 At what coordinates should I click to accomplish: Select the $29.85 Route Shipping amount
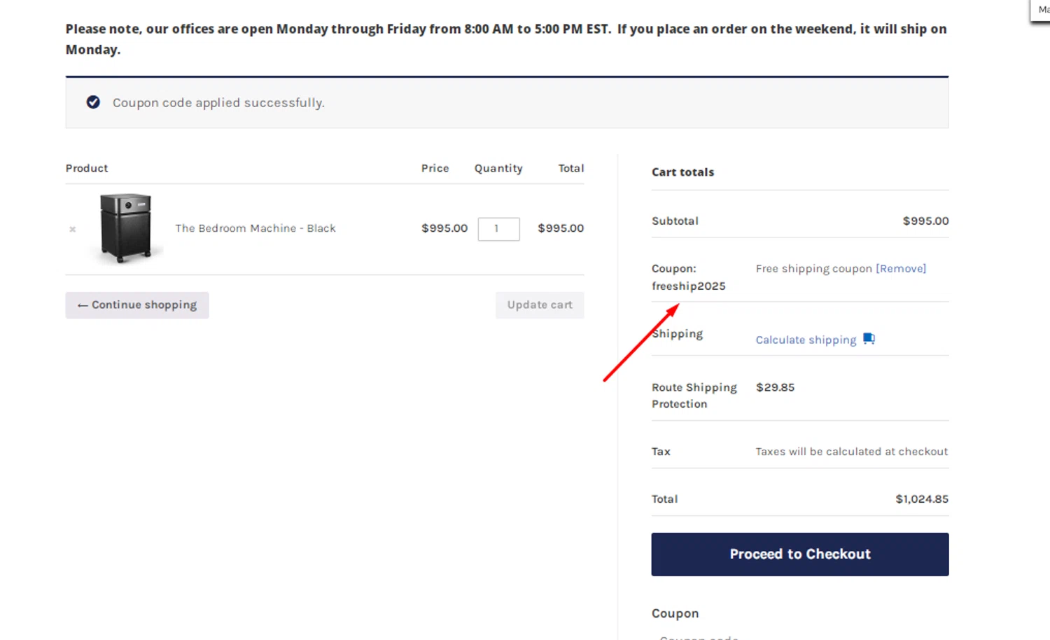(x=775, y=387)
